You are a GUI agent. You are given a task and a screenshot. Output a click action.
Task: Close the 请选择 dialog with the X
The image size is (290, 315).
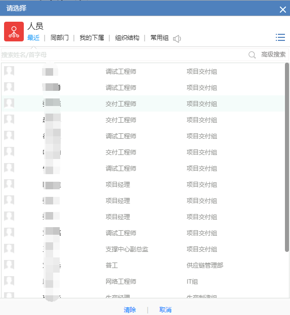(x=283, y=10)
